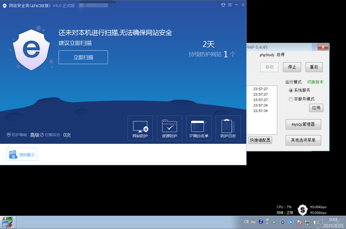Click the CH input language indicator

tap(246, 222)
